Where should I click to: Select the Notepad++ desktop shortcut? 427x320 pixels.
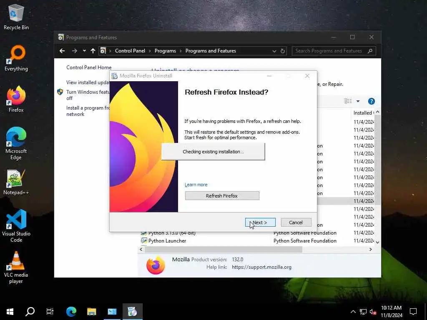(16, 182)
